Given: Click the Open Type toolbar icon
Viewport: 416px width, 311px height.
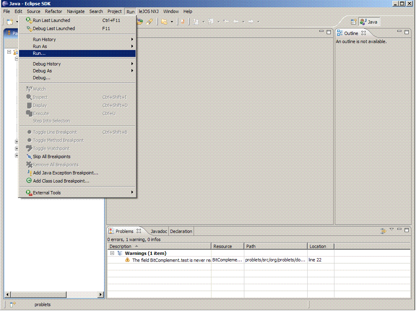Looking at the screenshot, I should [x=140, y=22].
